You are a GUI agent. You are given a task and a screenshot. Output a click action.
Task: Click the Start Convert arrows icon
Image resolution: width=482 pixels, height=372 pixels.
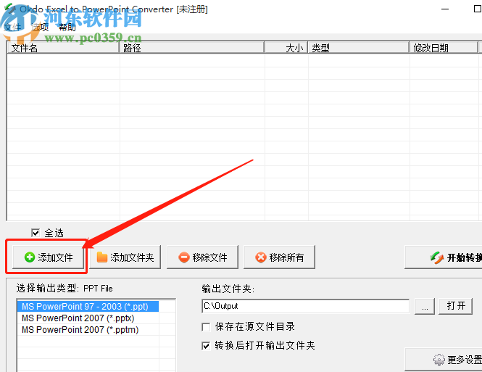click(437, 257)
